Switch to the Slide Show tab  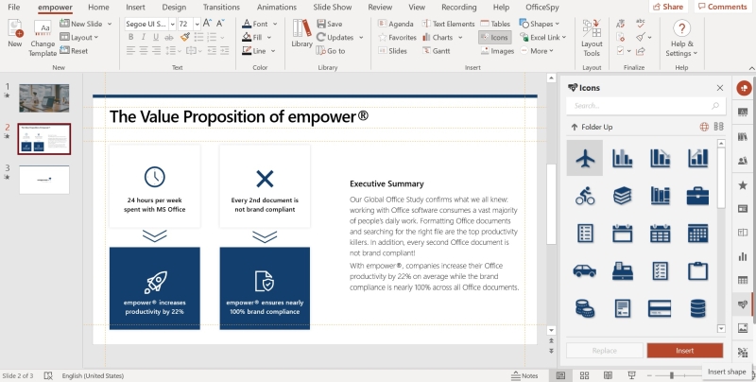point(334,7)
